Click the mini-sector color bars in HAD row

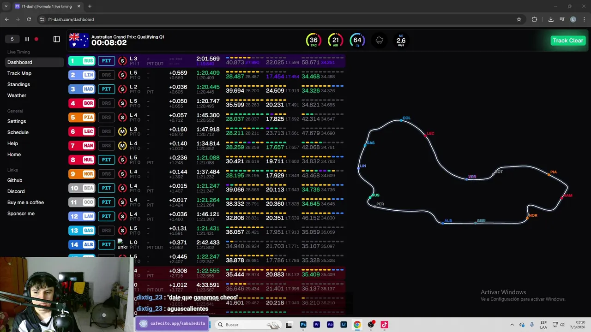pos(284,86)
